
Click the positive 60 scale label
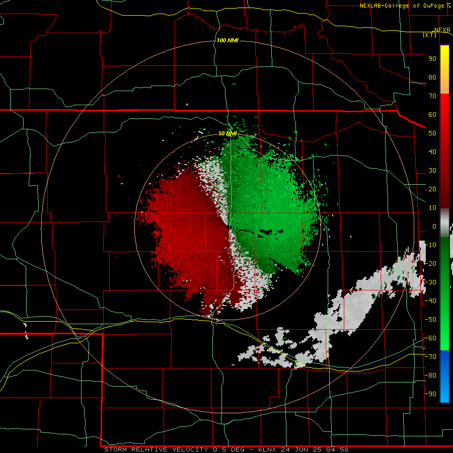[432, 115]
